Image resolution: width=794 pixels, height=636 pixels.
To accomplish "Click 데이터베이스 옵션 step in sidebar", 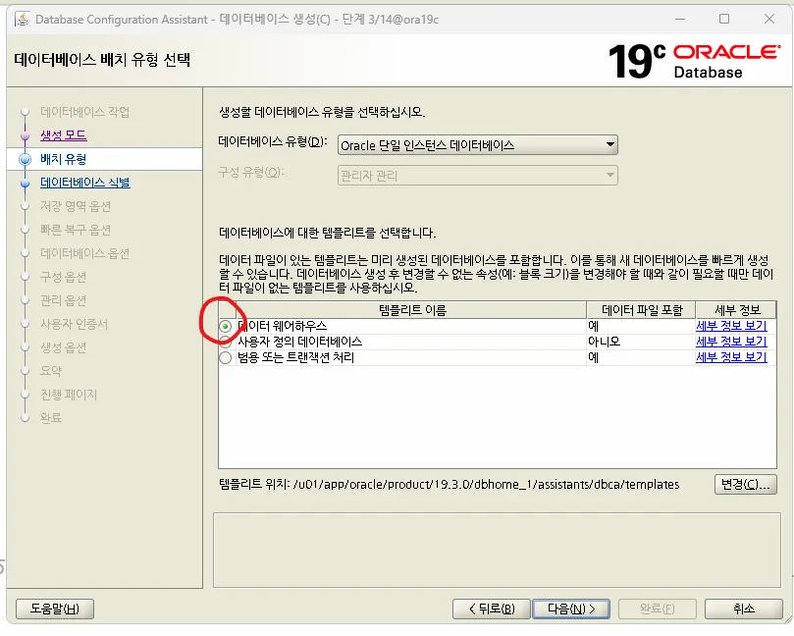I will coord(85,253).
